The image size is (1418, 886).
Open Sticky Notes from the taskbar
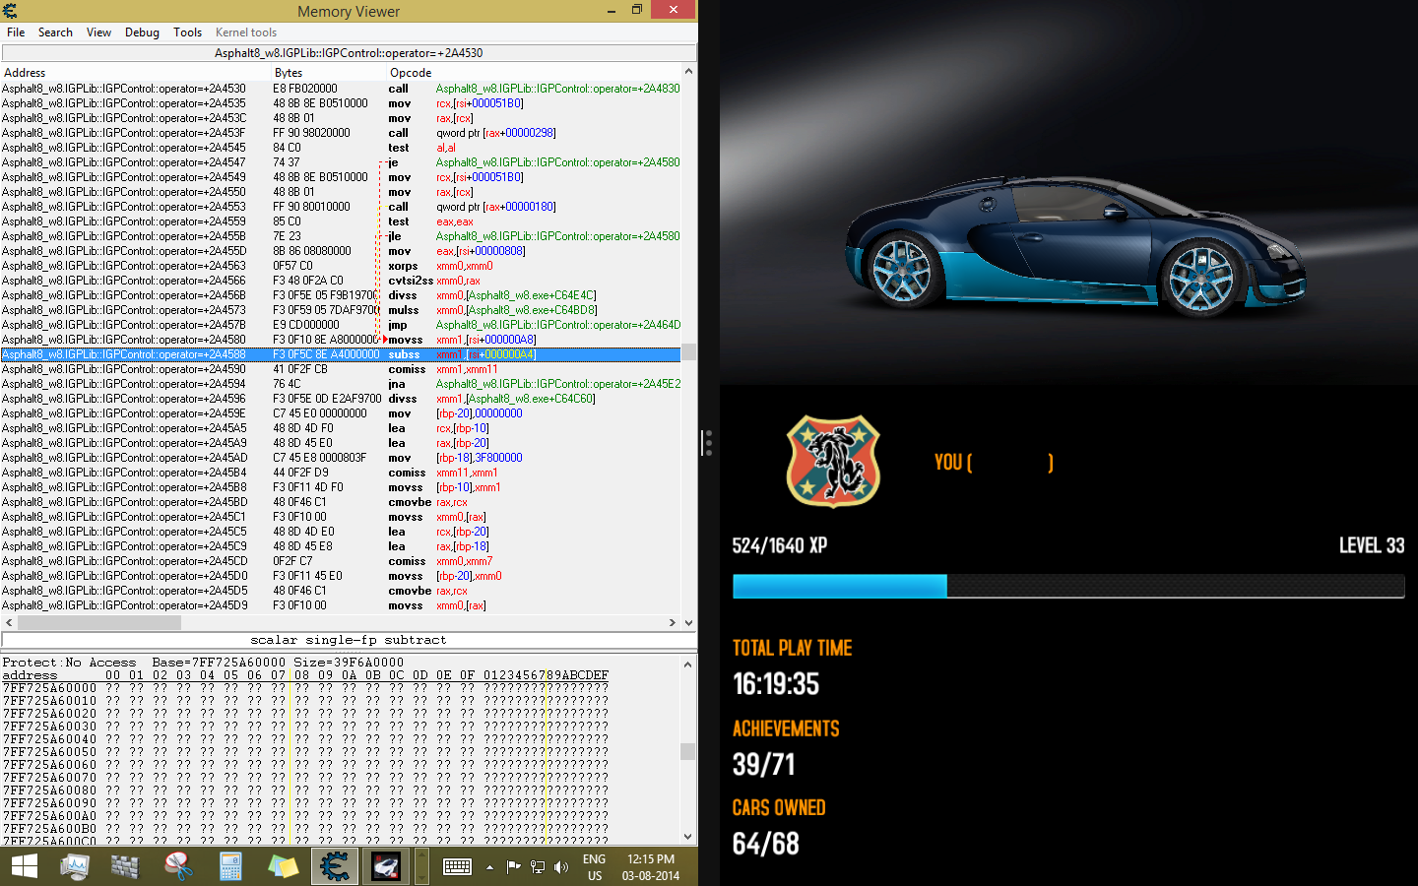(282, 866)
